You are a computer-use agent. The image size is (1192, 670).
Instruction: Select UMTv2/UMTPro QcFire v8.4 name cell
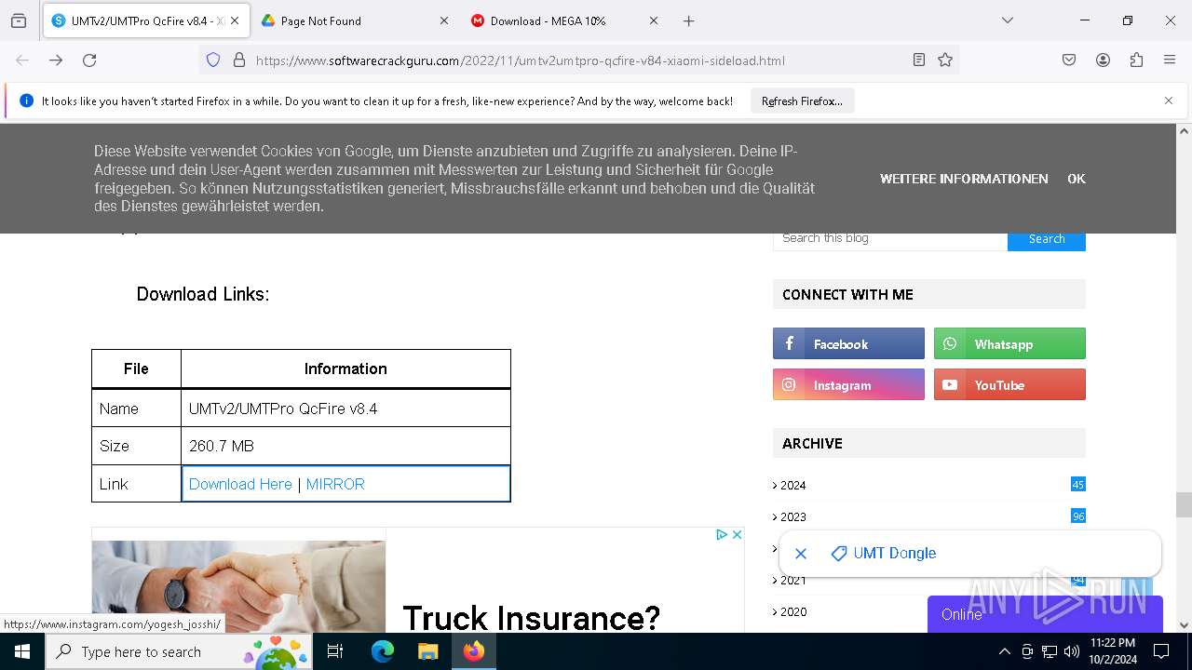(x=345, y=409)
